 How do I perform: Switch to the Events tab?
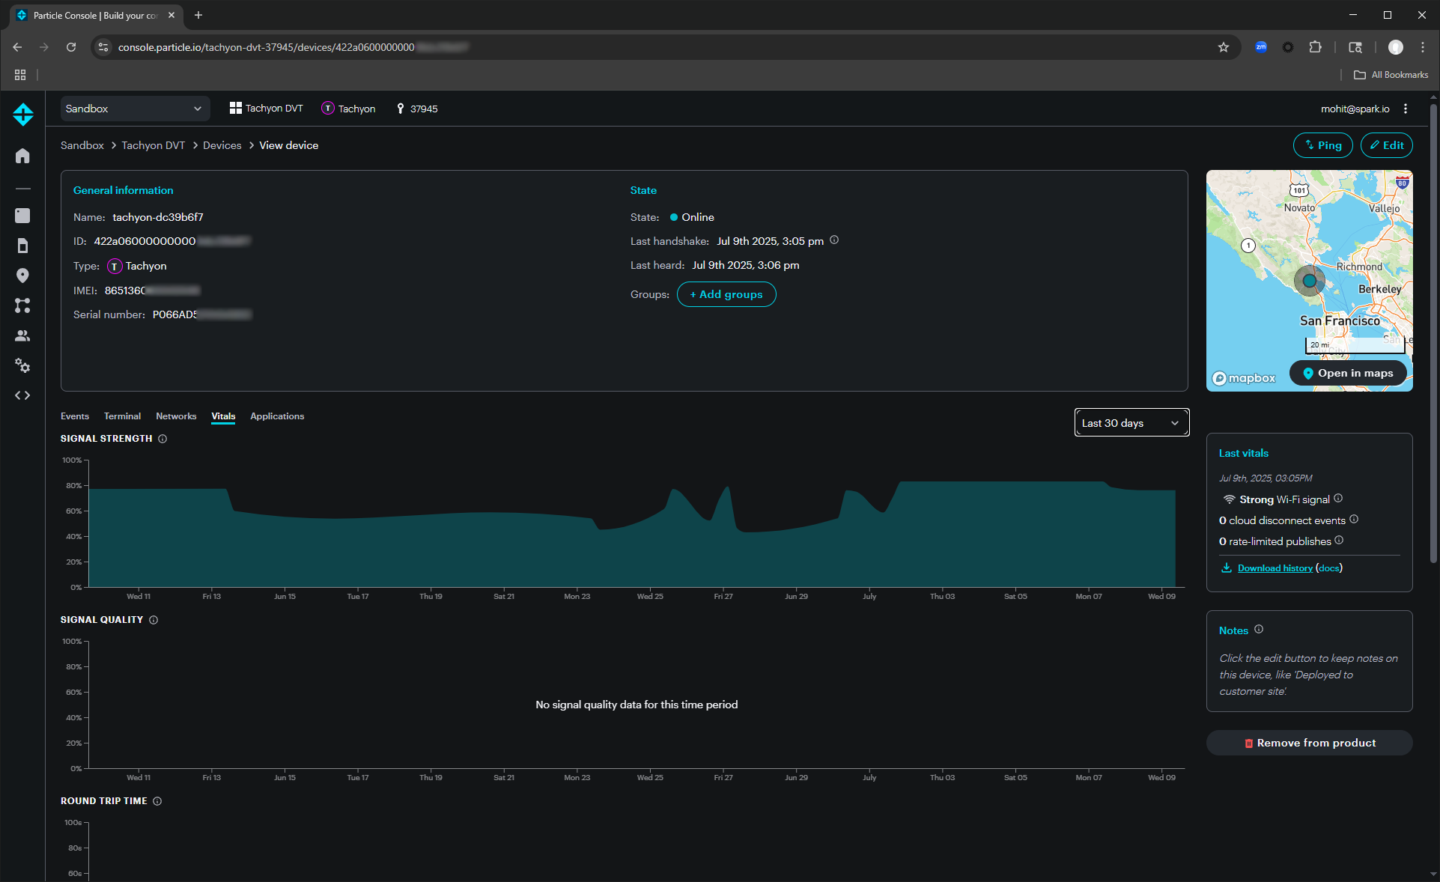pyautogui.click(x=75, y=416)
